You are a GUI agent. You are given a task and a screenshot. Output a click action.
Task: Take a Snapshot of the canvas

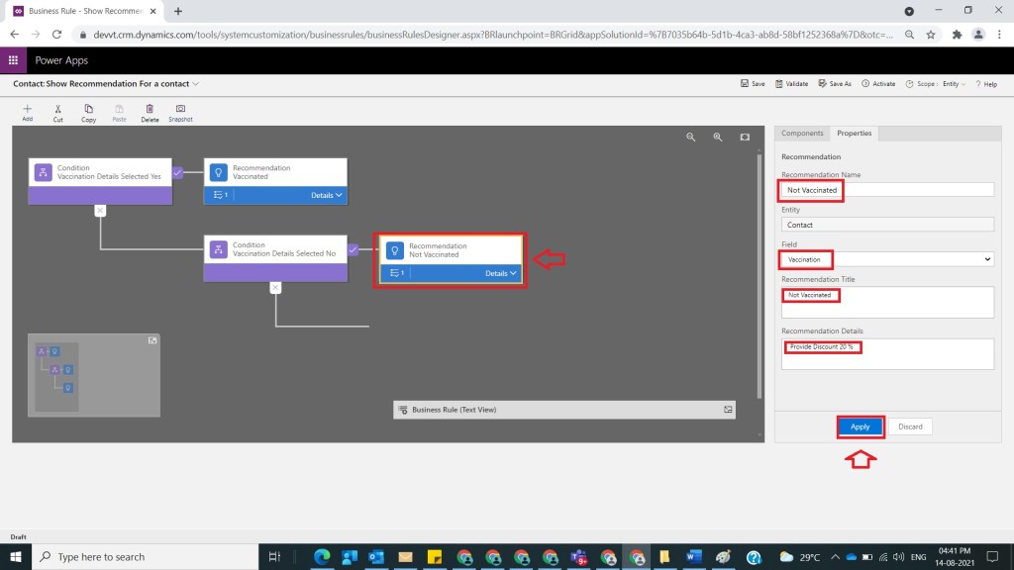(180, 110)
